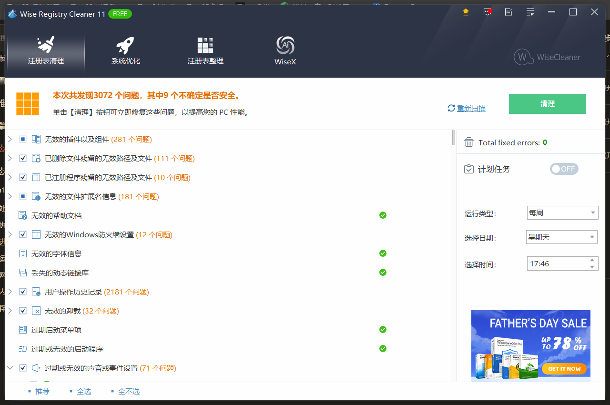Switch to the 注册表整理 tab
Image resolution: width=610 pixels, height=405 pixels.
point(205,51)
